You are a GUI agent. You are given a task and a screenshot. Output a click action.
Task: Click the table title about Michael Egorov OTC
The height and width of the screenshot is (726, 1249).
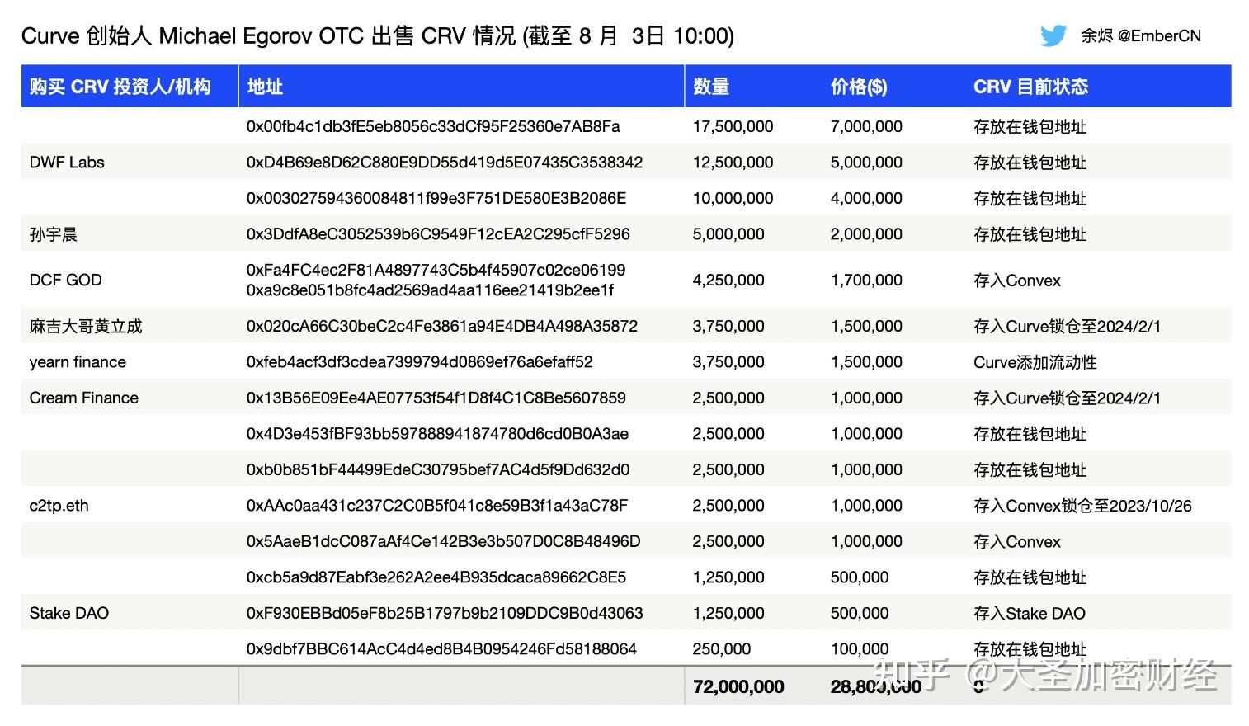378,35
